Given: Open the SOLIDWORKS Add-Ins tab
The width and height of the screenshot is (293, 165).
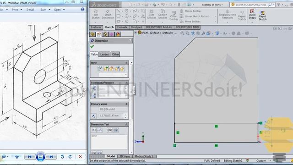Looking at the screenshot, I should click(x=159, y=27).
